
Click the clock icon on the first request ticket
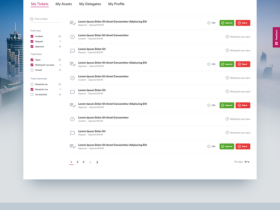[x=227, y=50]
